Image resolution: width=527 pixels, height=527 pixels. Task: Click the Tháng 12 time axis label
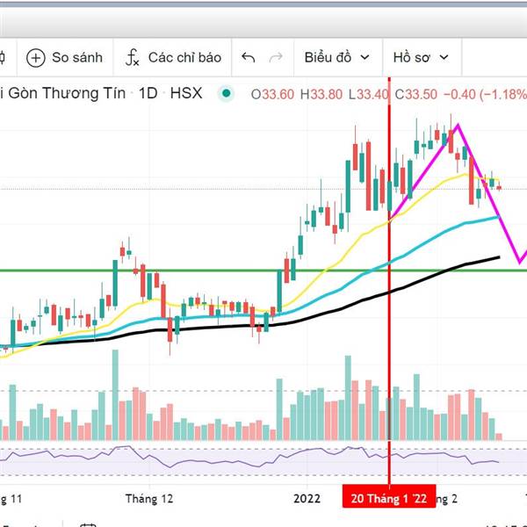click(149, 498)
